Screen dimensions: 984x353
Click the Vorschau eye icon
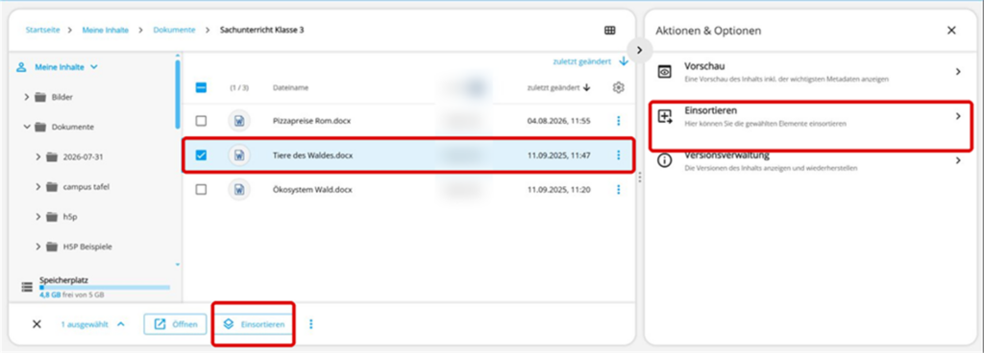[665, 72]
